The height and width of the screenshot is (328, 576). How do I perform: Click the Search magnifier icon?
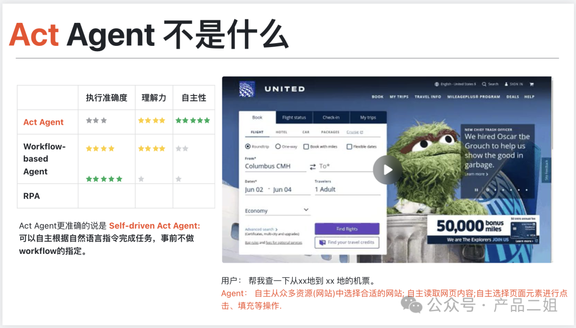(x=484, y=84)
